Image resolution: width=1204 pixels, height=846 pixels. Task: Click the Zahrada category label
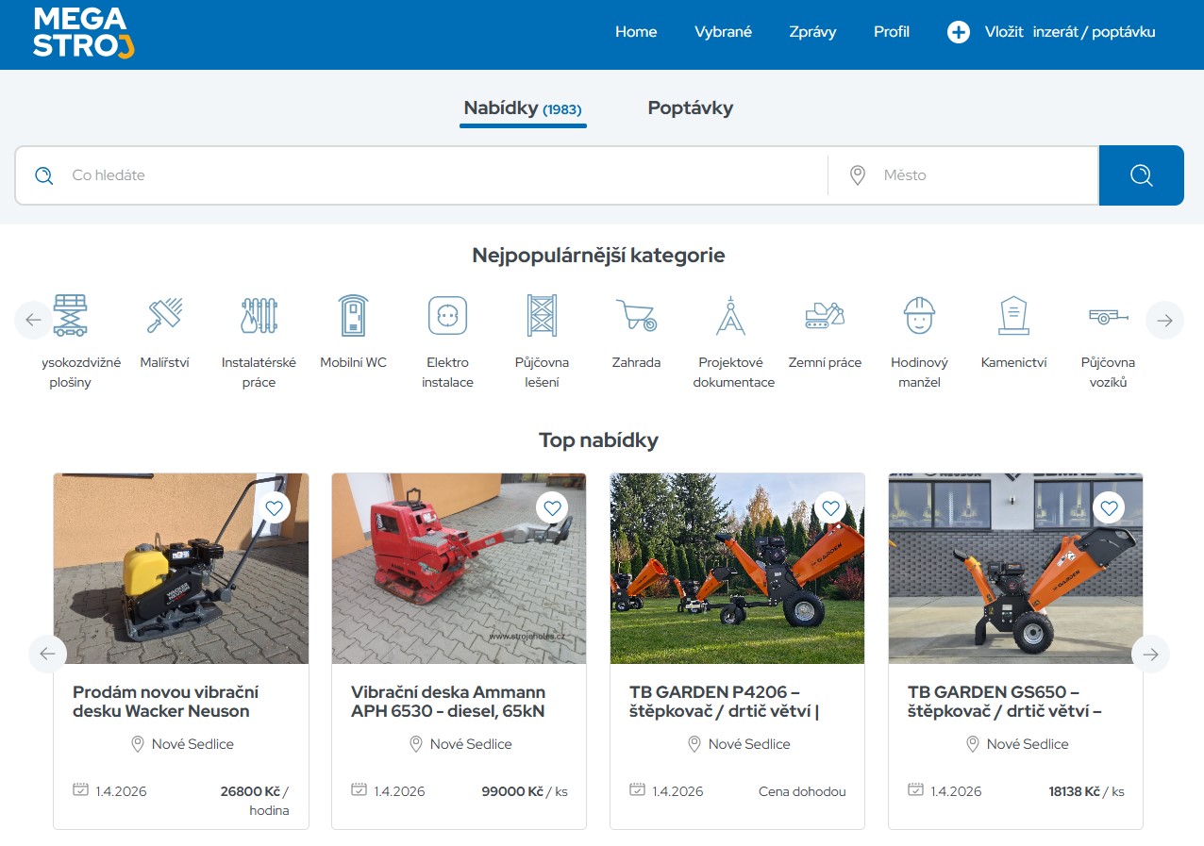636,362
